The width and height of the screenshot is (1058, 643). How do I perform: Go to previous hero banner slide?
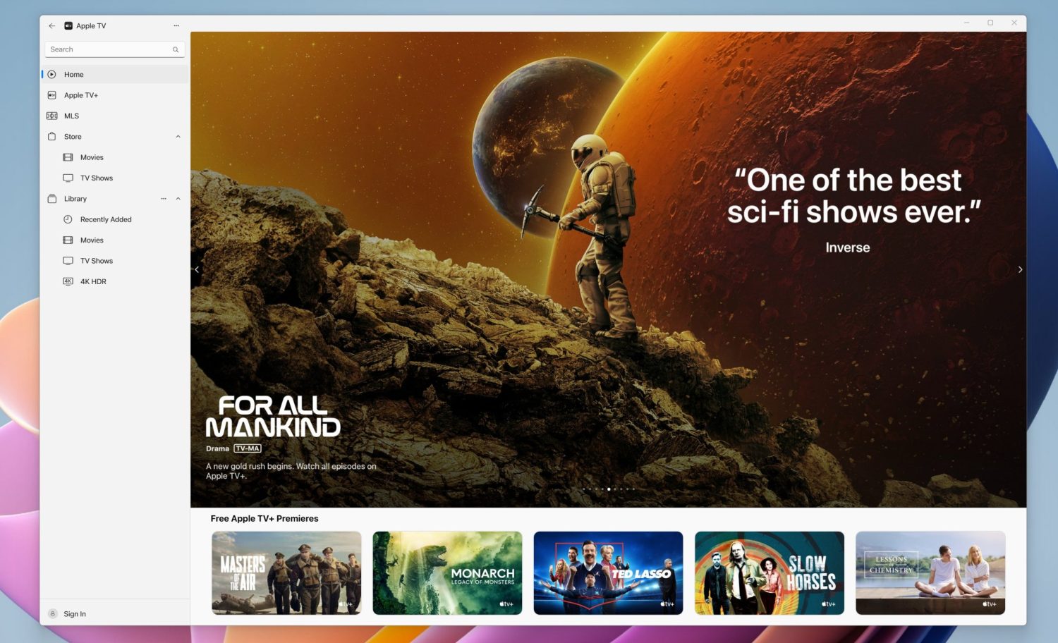197,269
